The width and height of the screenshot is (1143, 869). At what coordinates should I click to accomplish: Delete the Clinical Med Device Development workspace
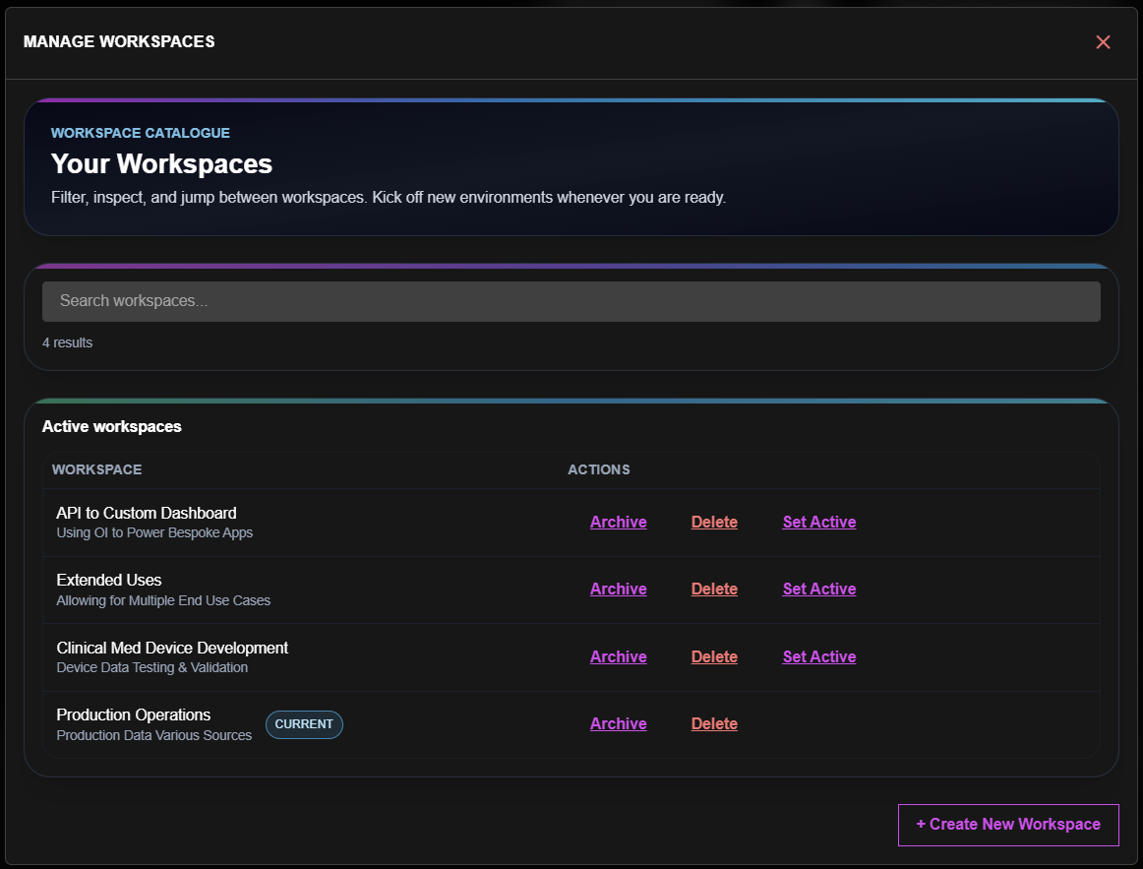point(714,656)
